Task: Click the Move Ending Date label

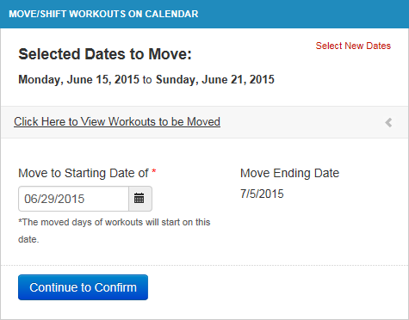Action: coord(289,173)
